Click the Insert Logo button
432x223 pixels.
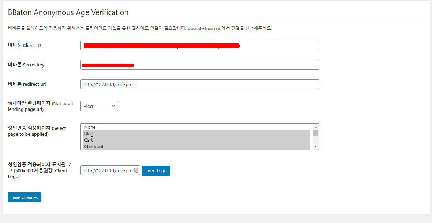[156, 170]
